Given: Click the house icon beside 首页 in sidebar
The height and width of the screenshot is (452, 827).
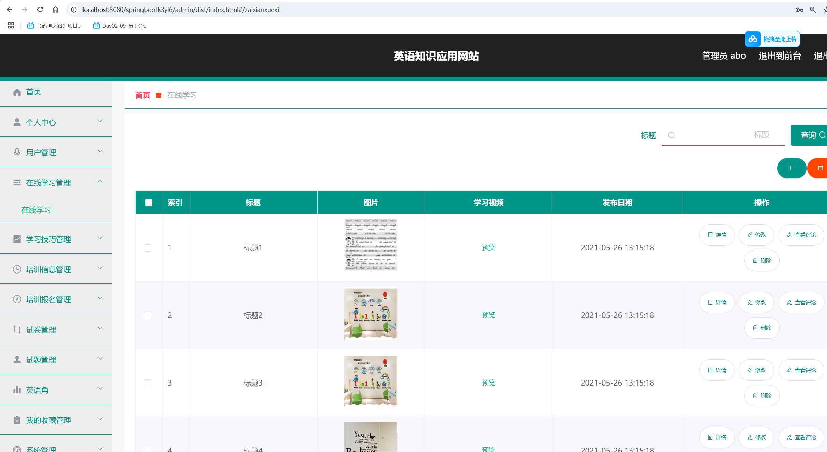Looking at the screenshot, I should 17,92.
